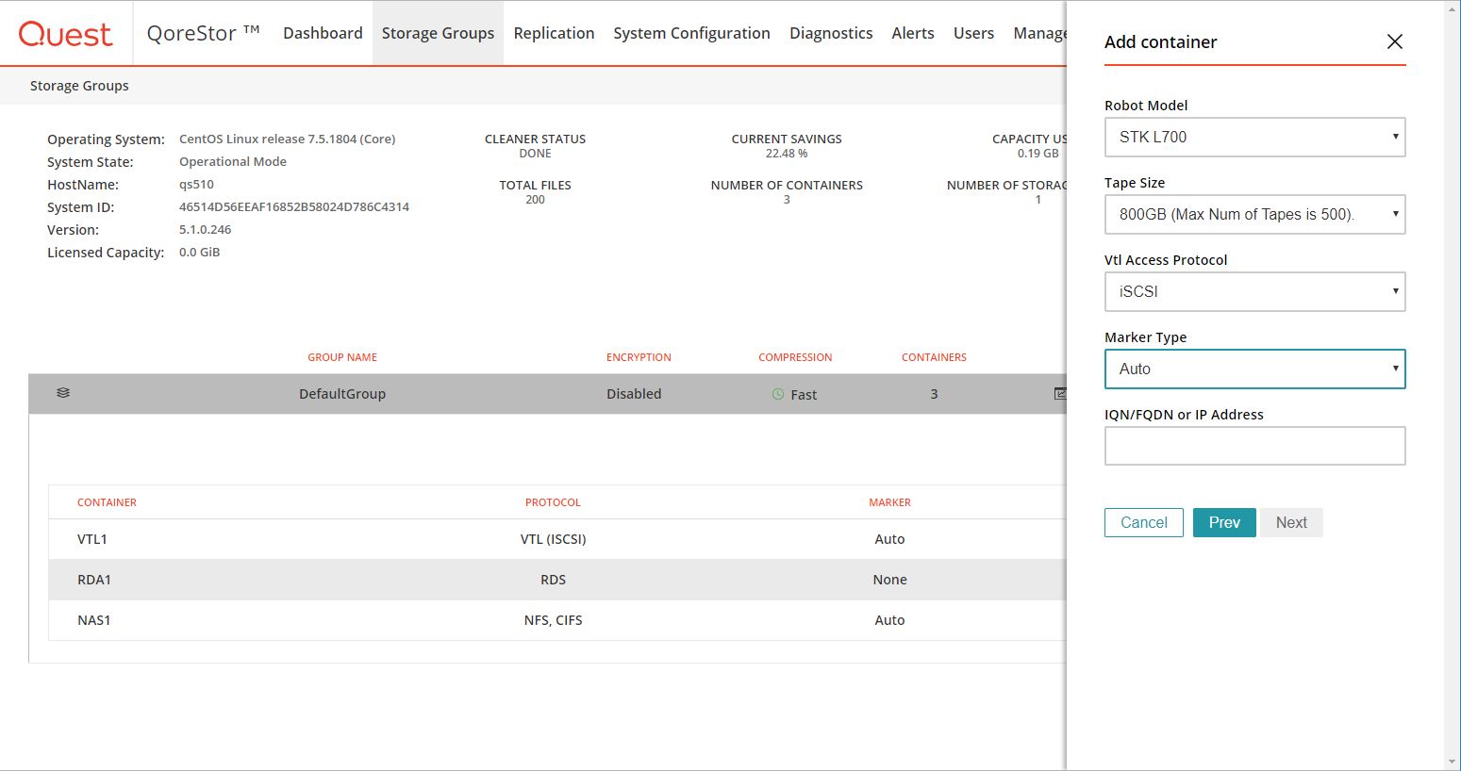Click the Storage Groups breadcrumb heading
The width and height of the screenshot is (1461, 771).
(x=79, y=86)
